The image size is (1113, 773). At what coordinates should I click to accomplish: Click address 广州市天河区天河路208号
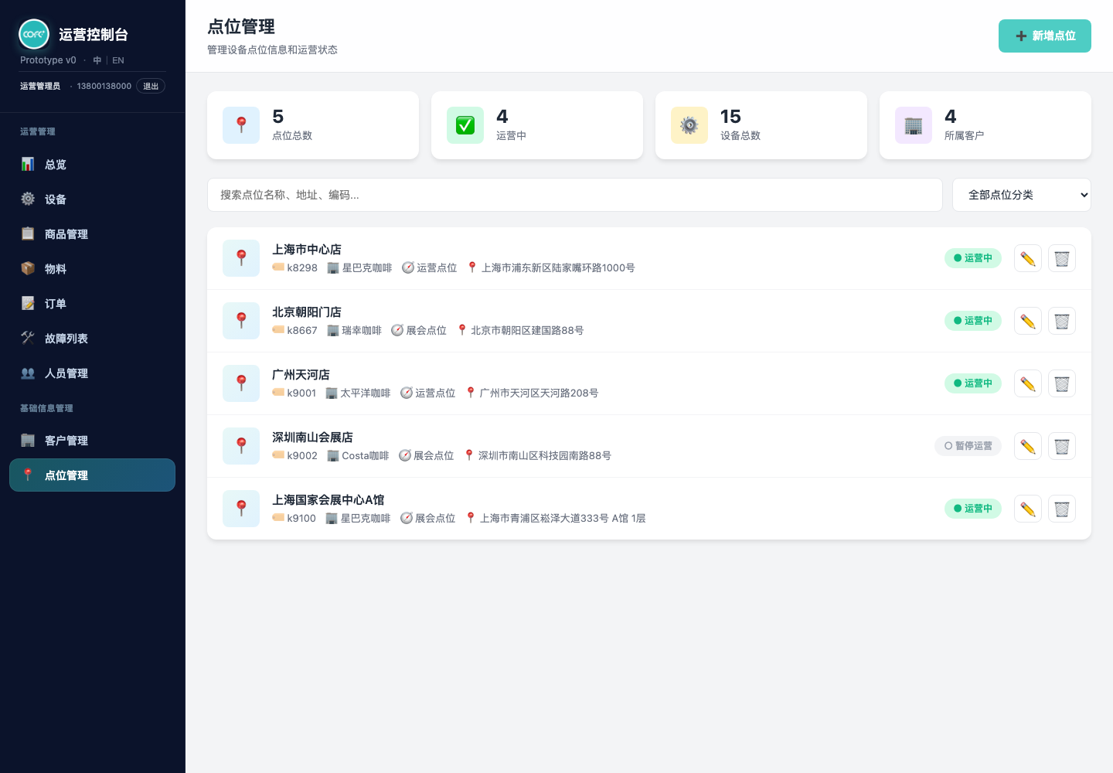539,393
